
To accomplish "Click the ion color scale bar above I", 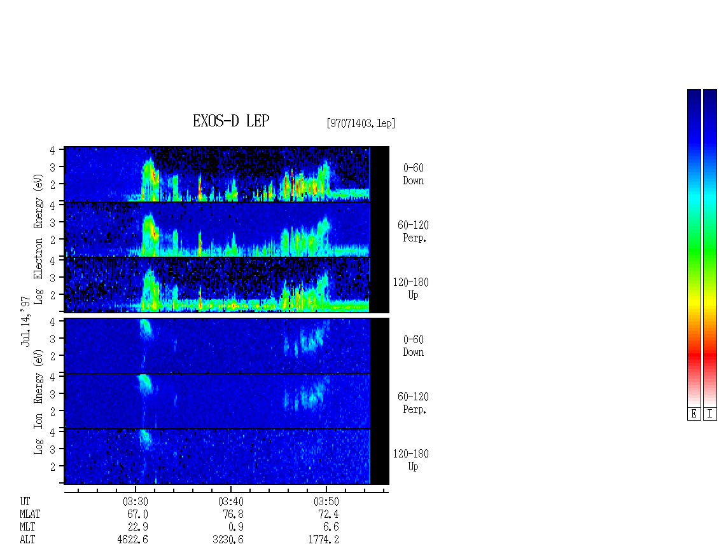I will (x=710, y=247).
